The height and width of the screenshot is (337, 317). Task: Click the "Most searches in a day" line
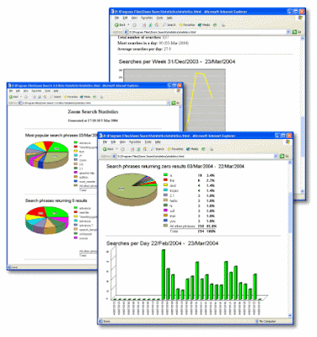[153, 43]
